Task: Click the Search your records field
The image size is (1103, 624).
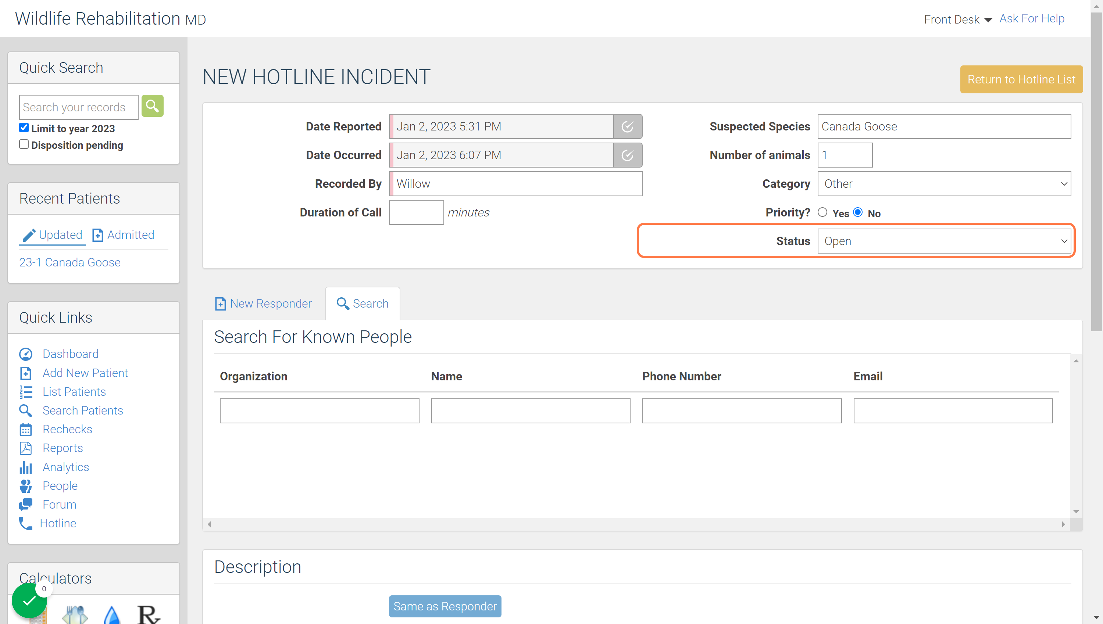Action: click(x=79, y=107)
